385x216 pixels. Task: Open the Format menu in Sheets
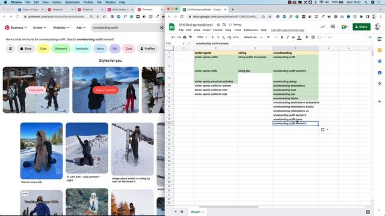click(x=218, y=30)
